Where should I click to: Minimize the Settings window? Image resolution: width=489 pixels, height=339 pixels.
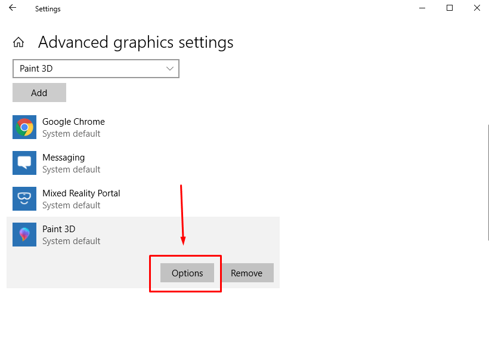click(422, 8)
